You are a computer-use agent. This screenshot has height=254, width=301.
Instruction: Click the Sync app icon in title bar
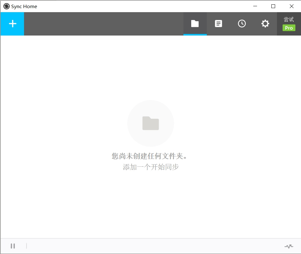coord(7,6)
